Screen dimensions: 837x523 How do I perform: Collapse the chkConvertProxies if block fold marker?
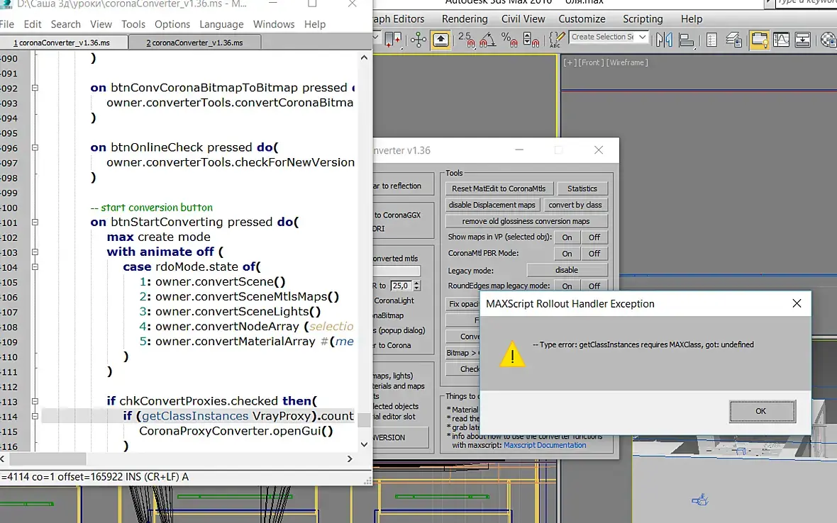coord(35,401)
